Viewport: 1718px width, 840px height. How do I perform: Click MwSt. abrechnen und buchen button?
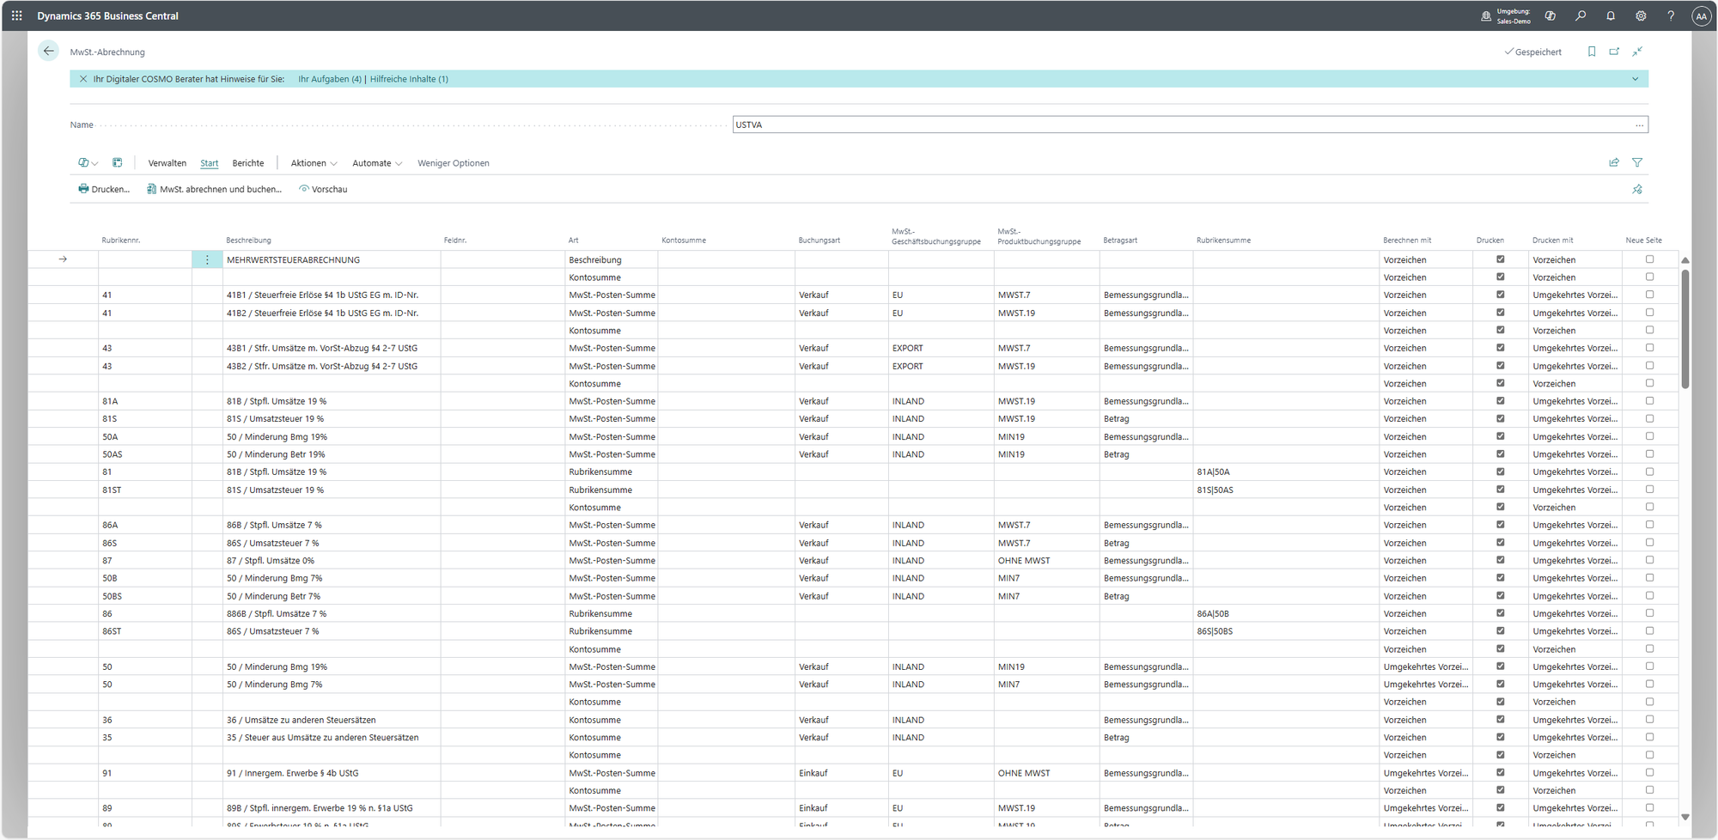pyautogui.click(x=214, y=189)
